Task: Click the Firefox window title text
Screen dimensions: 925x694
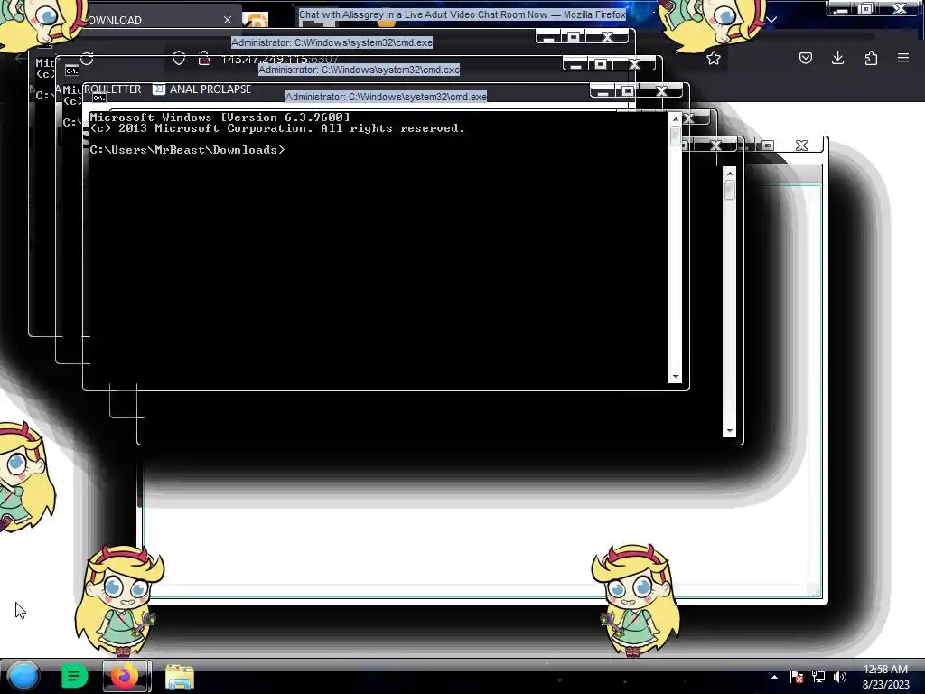Action: tap(462, 14)
